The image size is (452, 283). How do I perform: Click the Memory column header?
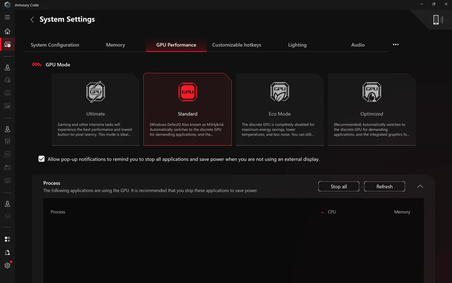point(402,212)
